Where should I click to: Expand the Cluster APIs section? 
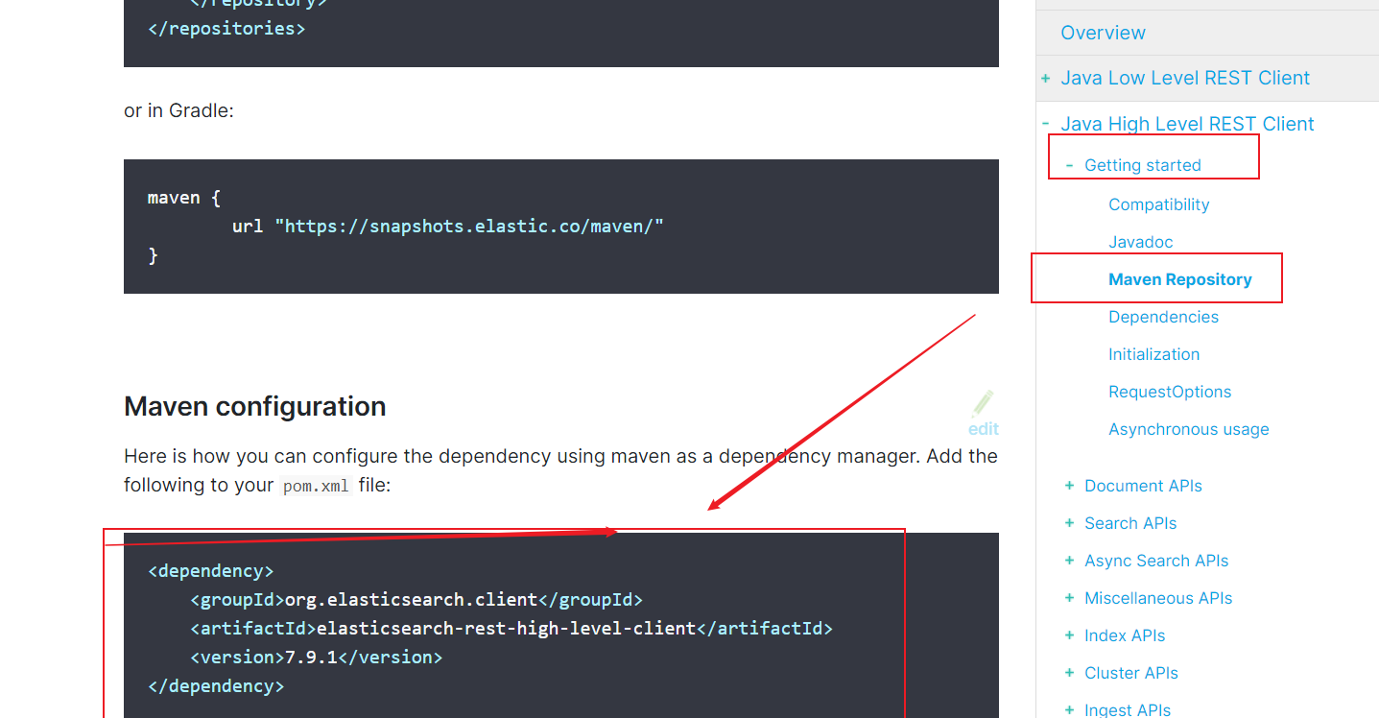point(1069,673)
